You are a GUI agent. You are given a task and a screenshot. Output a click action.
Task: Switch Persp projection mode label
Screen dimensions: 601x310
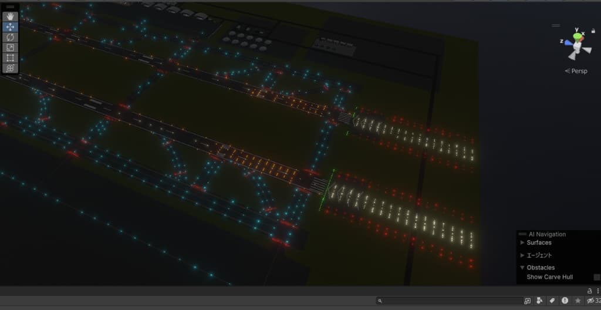[x=576, y=71]
